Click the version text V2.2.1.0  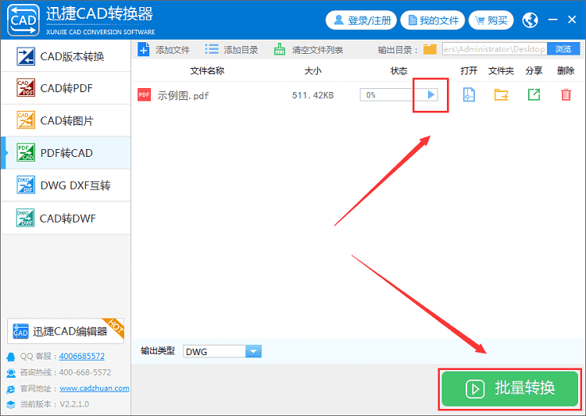coord(74,404)
